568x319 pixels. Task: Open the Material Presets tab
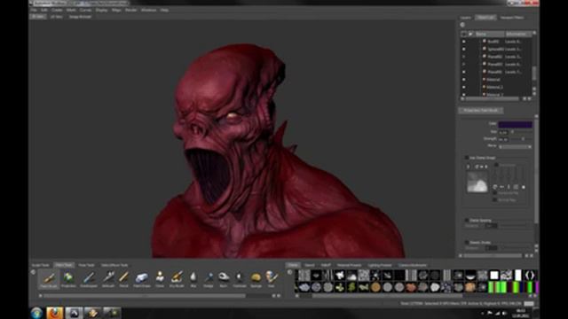pyautogui.click(x=349, y=265)
